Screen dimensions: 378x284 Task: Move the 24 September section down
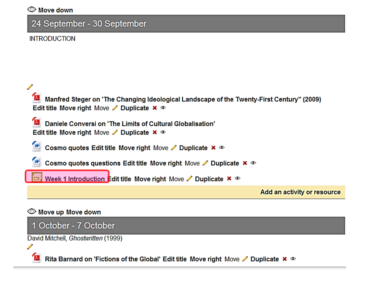pos(56,10)
